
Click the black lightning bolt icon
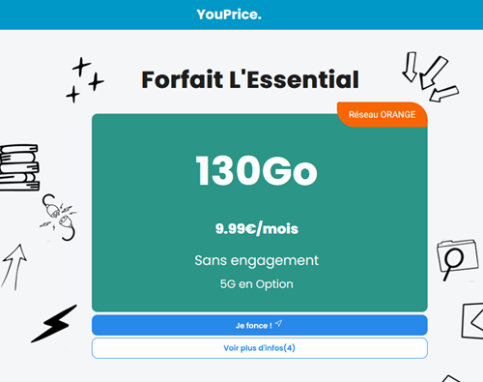coord(54,323)
